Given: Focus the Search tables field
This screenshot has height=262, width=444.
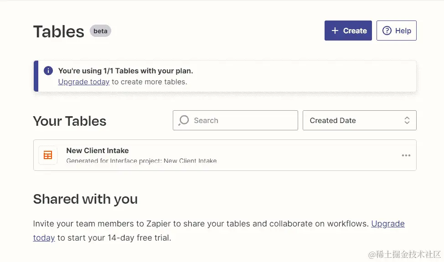Looking at the screenshot, I should point(235,120).
